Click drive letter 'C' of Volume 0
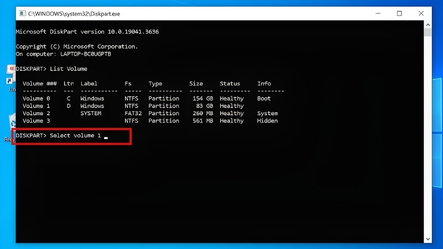 (68, 98)
